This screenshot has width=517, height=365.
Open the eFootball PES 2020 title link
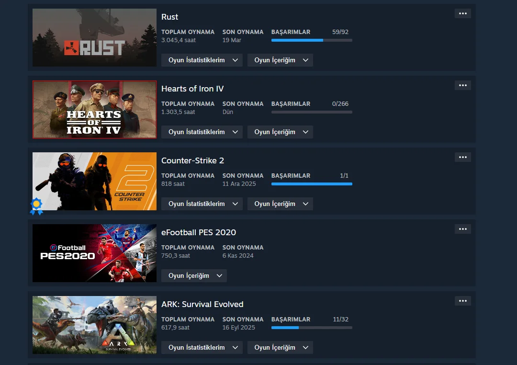coord(199,232)
